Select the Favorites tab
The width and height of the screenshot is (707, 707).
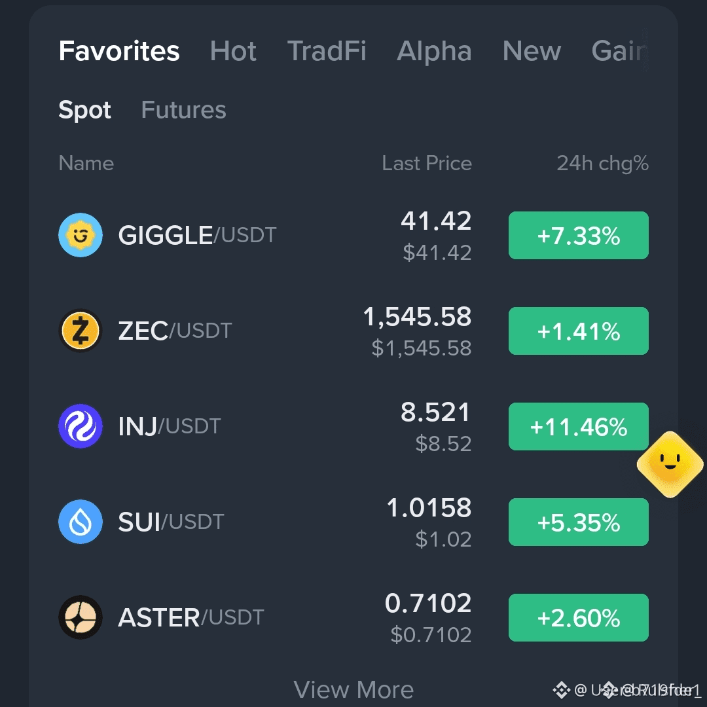pyautogui.click(x=119, y=50)
